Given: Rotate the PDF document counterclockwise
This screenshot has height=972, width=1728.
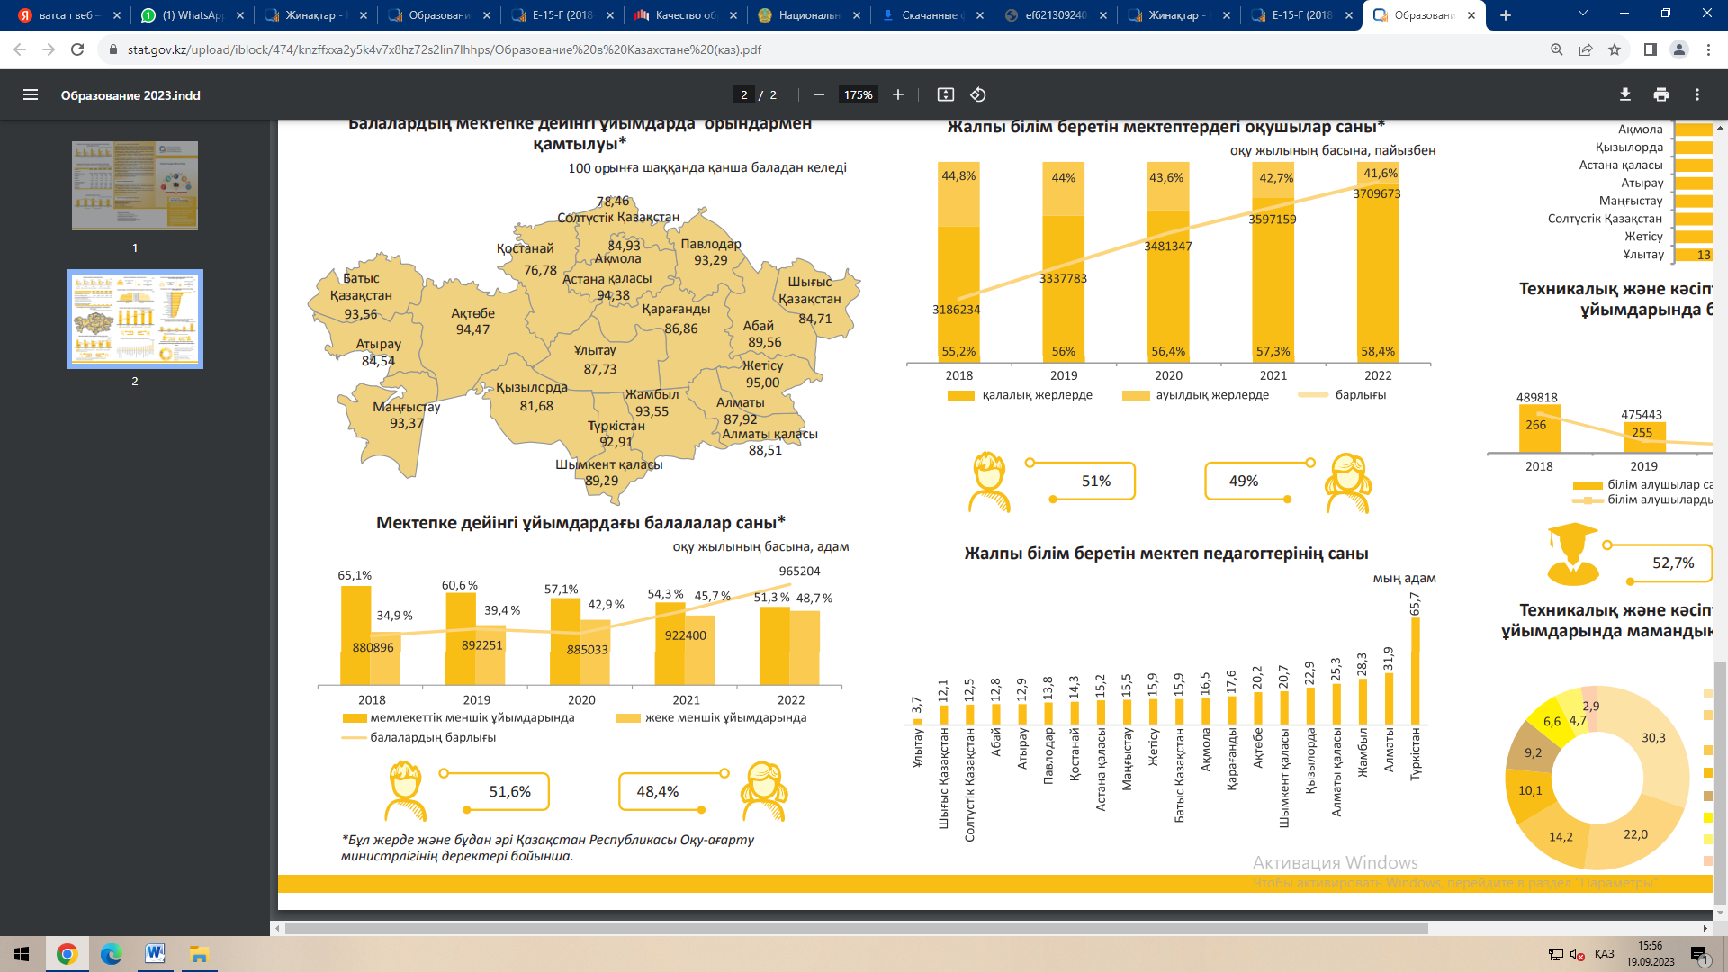Looking at the screenshot, I should 978,94.
